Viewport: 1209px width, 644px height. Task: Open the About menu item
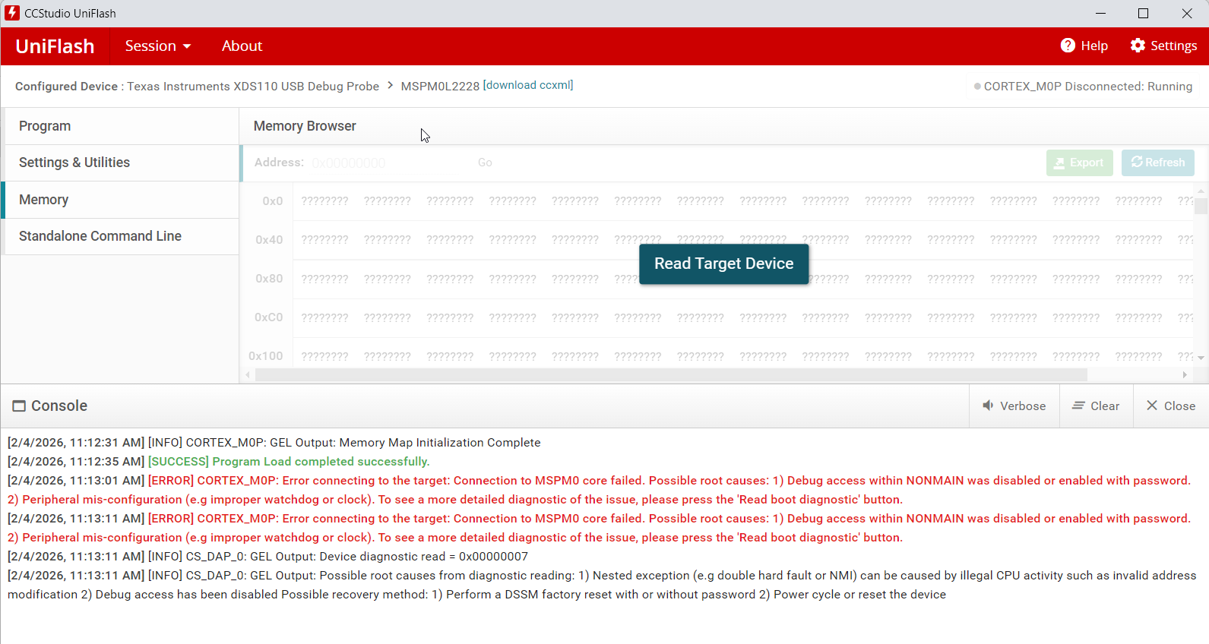click(242, 46)
